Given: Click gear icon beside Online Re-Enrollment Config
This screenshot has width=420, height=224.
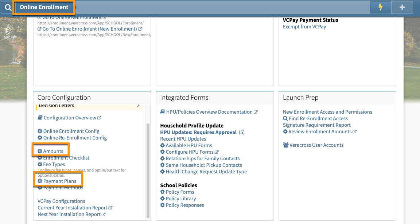Looking at the screenshot, I should point(40,138).
